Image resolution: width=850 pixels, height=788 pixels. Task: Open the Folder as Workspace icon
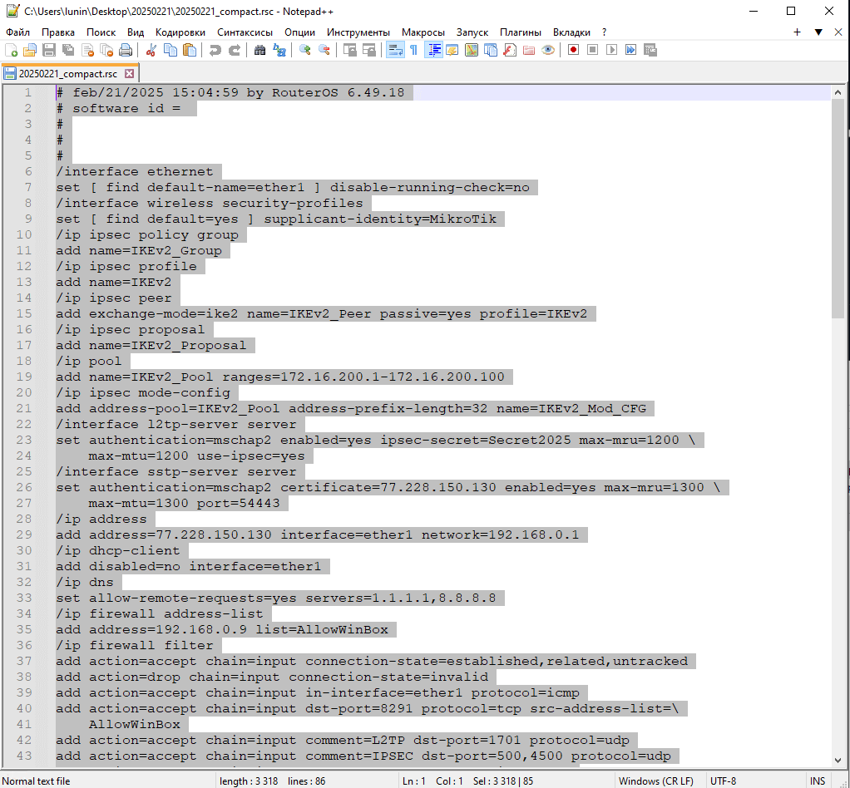[529, 51]
